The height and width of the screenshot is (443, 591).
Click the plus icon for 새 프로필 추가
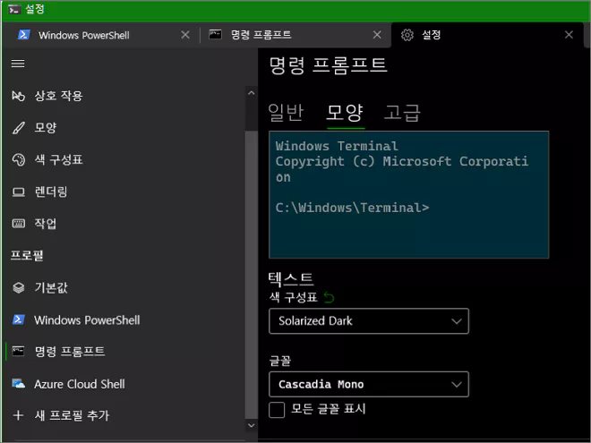coord(18,415)
